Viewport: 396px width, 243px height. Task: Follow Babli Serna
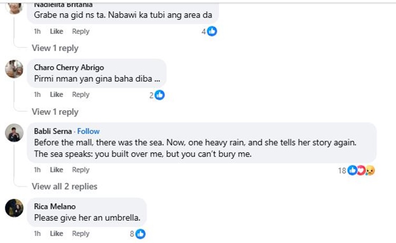coord(89,131)
